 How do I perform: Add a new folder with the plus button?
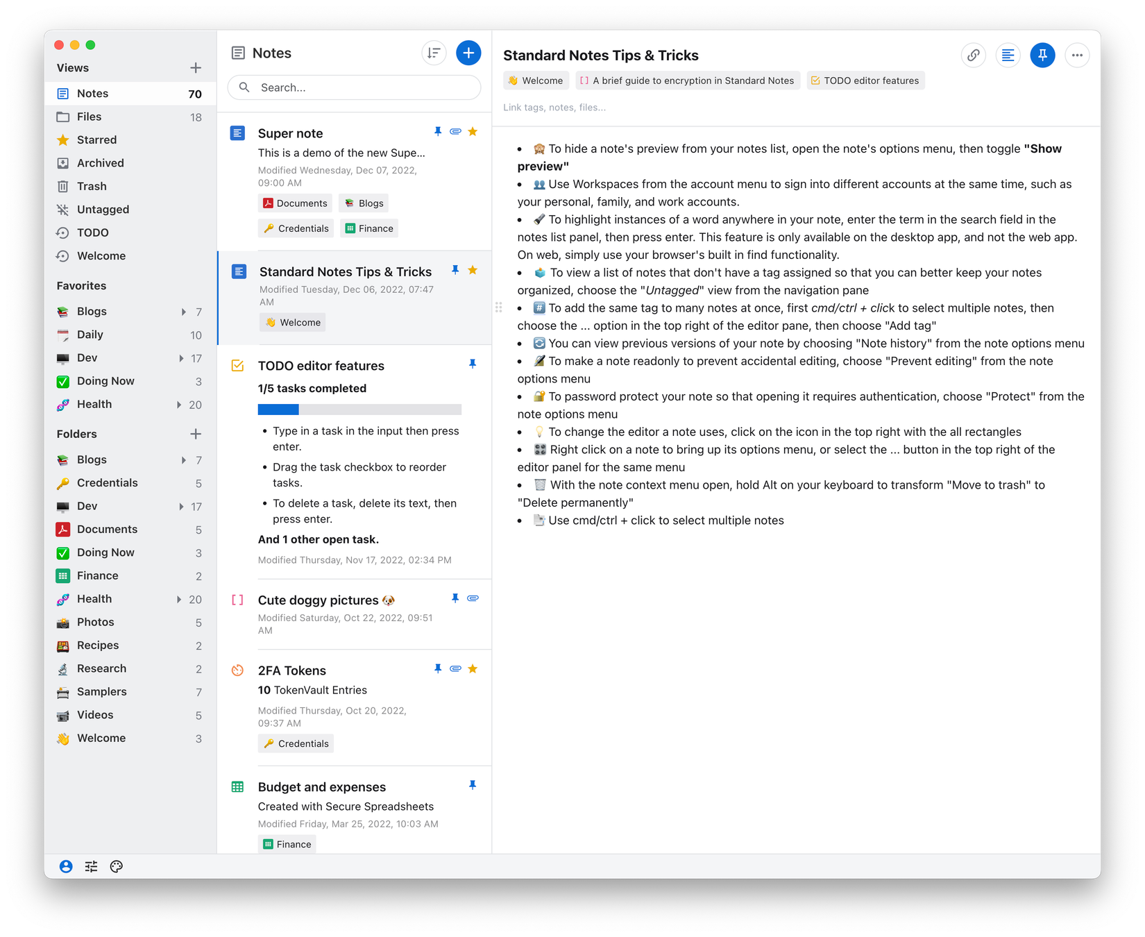point(195,433)
